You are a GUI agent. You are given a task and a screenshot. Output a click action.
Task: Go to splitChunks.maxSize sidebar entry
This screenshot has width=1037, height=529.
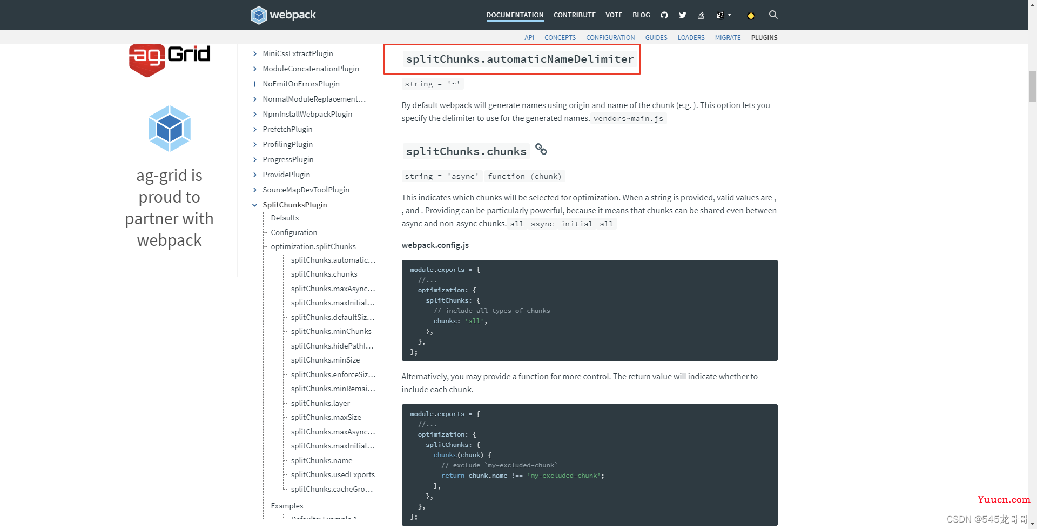point(326,417)
